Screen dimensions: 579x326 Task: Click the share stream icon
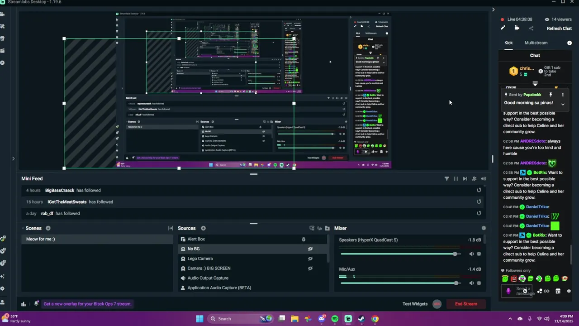coord(531,28)
